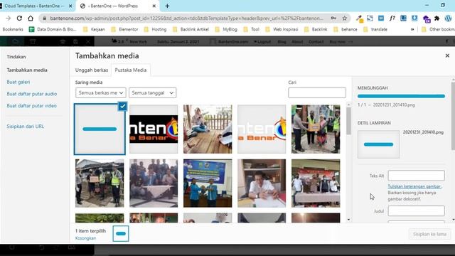The width and height of the screenshot is (455, 256).
Task: Switch to the Unggah berkas tab
Action: pos(92,70)
